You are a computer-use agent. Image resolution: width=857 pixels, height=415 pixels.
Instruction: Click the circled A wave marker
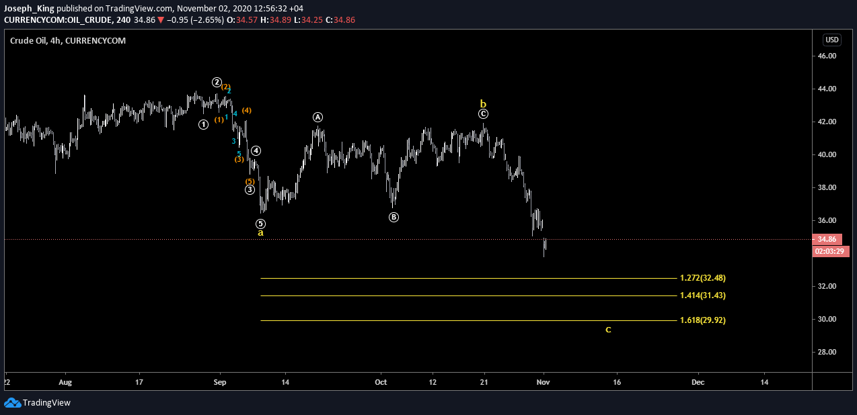click(318, 117)
